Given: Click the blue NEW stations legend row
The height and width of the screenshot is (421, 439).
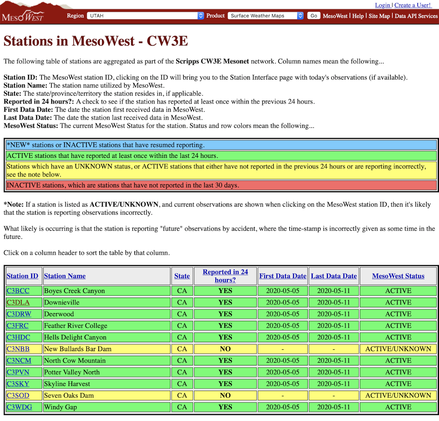Looking at the screenshot, I should pos(221,145).
